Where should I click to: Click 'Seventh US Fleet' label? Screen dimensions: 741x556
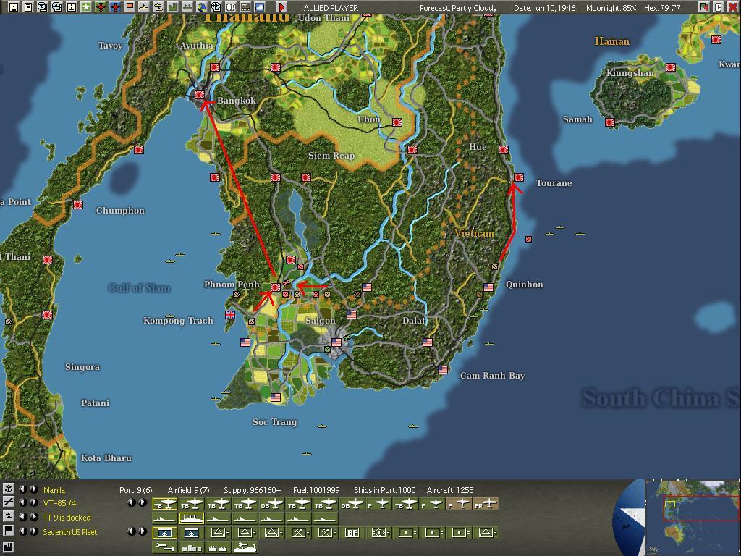pyautogui.click(x=70, y=532)
